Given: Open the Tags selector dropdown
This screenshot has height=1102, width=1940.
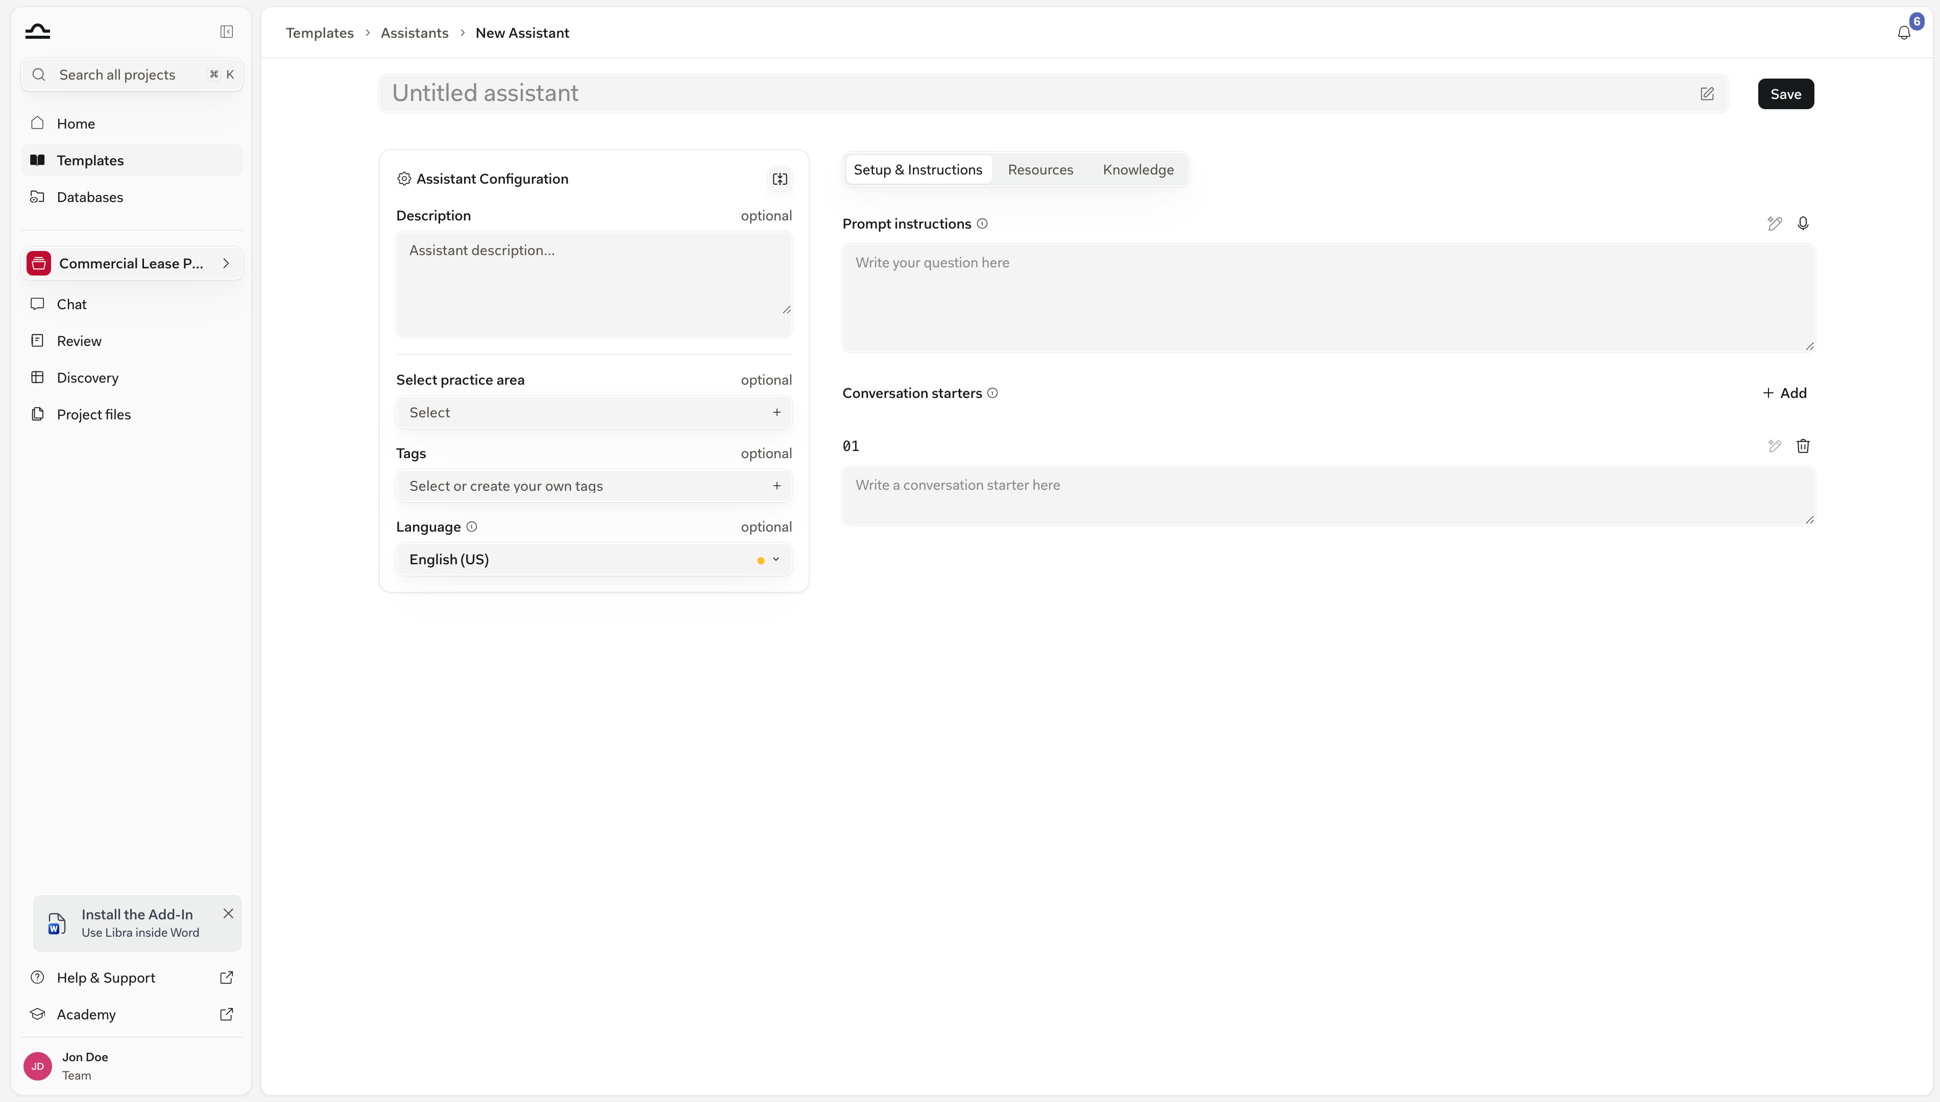Looking at the screenshot, I should [594, 486].
